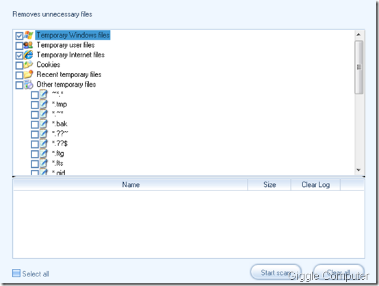Click the vertical scrollbar thumb in file list

[x=359, y=67]
